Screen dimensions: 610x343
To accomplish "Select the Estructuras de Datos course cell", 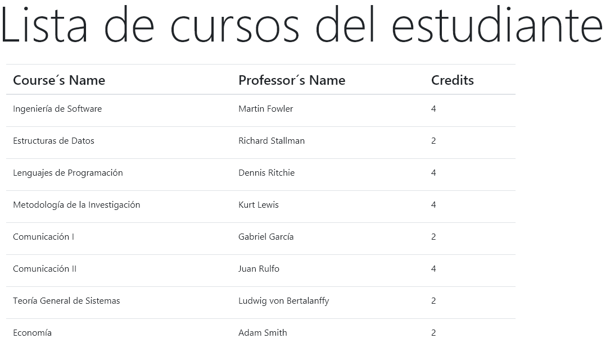I will (53, 141).
